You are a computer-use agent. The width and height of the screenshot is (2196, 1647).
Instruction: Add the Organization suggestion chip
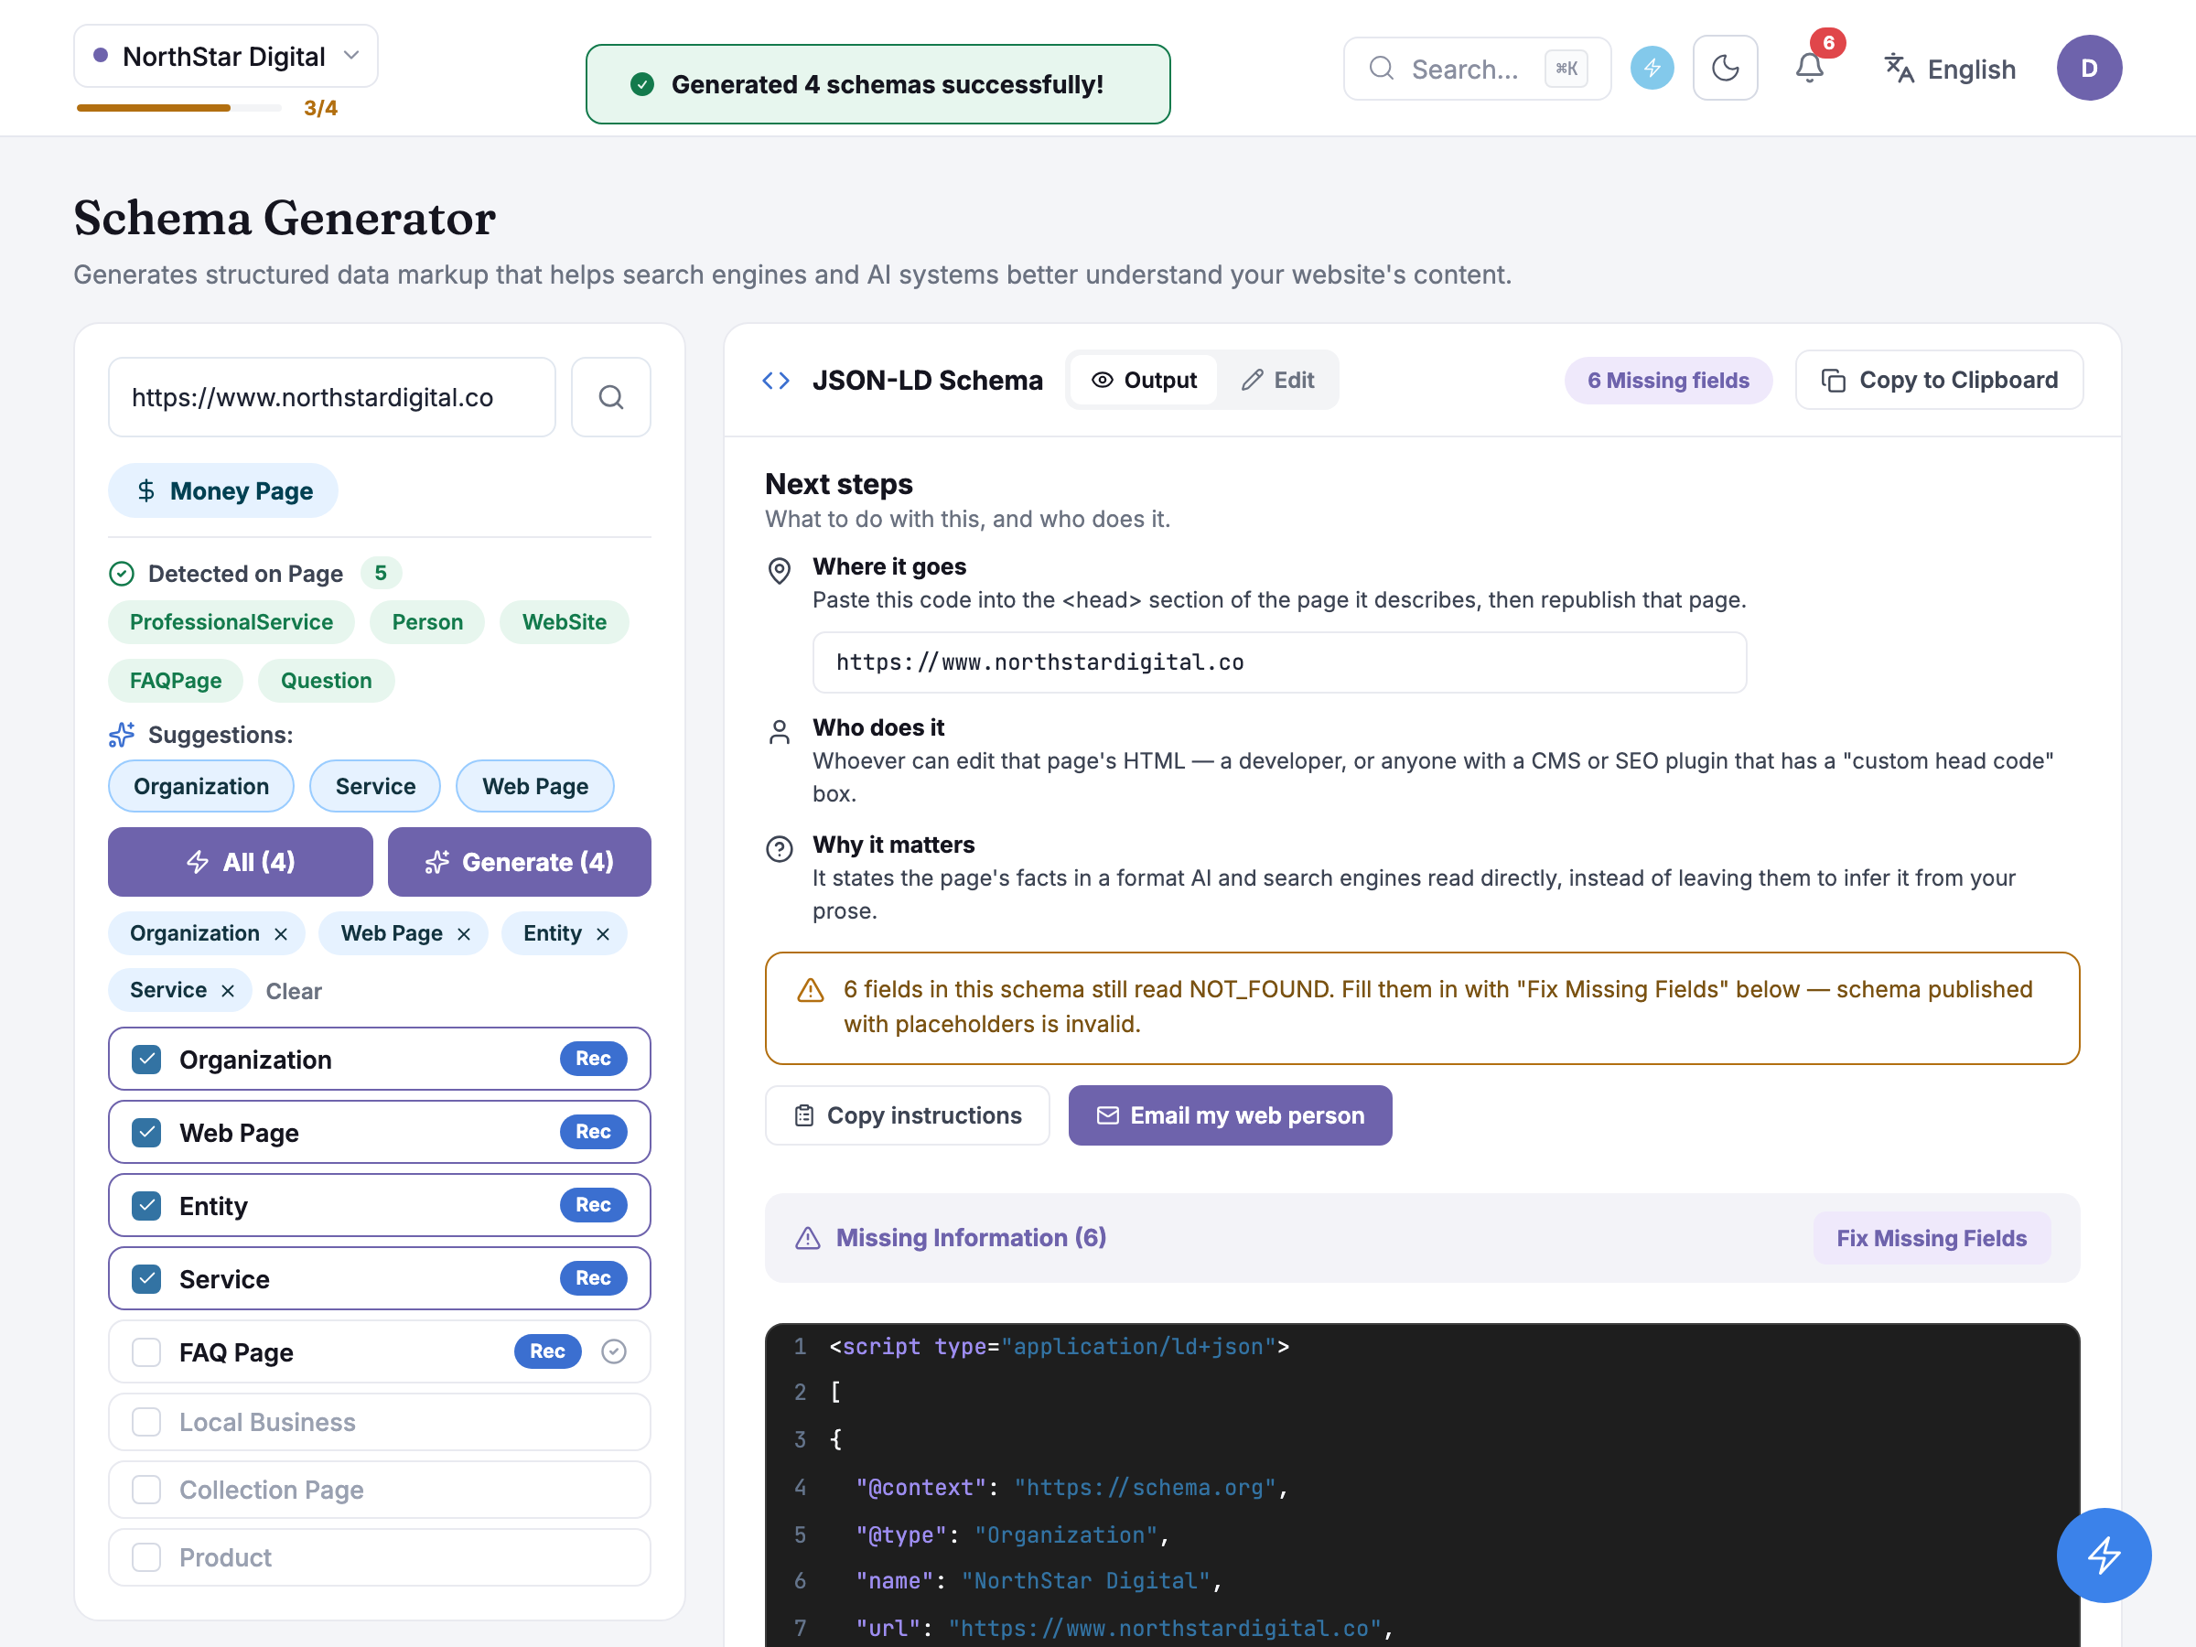[x=201, y=786]
